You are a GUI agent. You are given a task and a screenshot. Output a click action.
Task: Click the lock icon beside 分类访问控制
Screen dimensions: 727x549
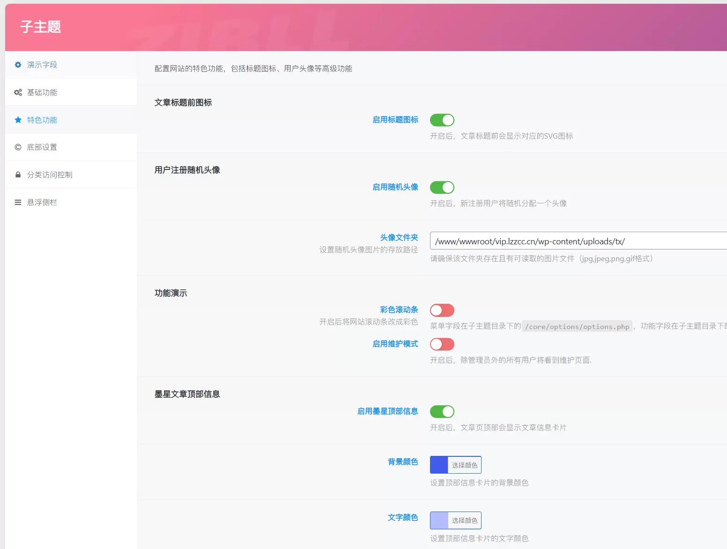point(18,175)
